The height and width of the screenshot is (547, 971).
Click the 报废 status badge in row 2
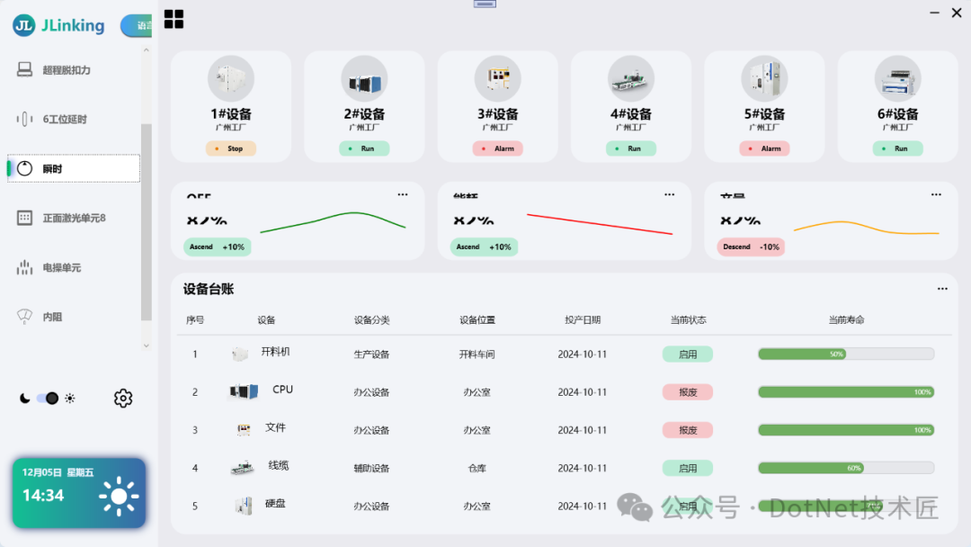[x=687, y=391]
